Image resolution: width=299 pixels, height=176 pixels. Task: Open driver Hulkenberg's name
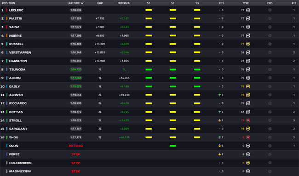coord(20,163)
